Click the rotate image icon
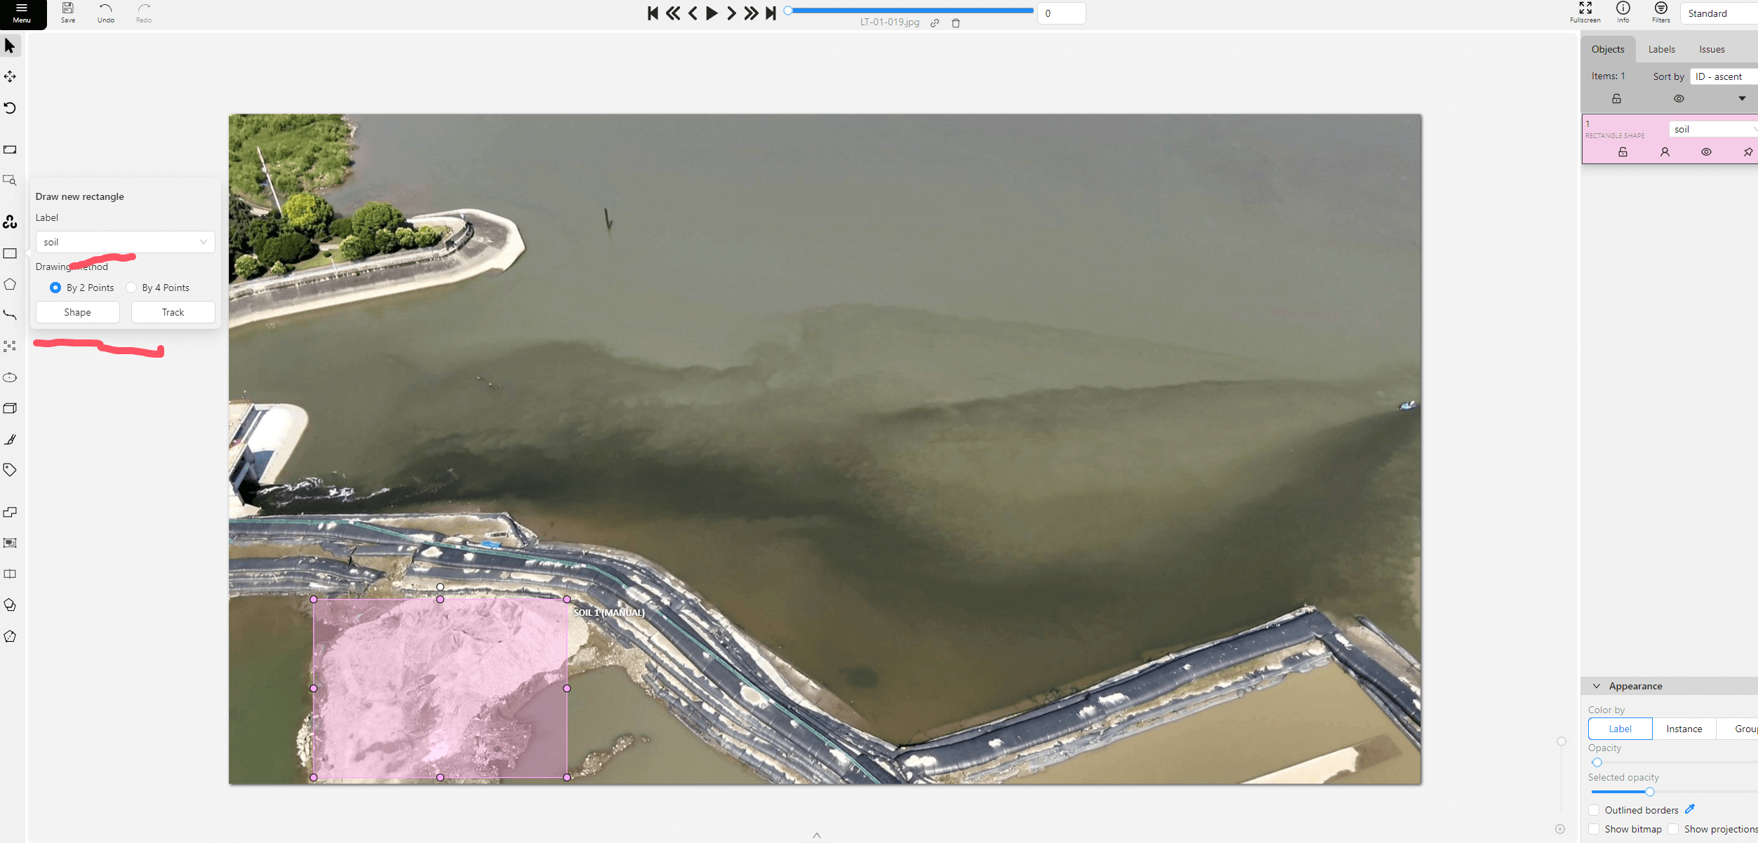 click(x=10, y=108)
